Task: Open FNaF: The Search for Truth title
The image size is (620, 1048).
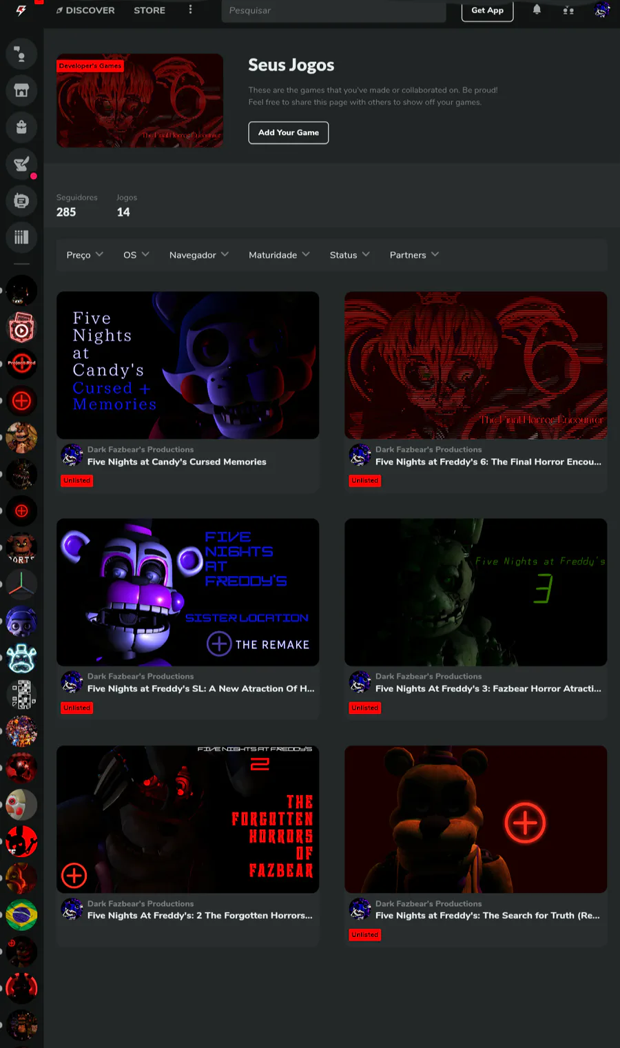Action: click(488, 916)
